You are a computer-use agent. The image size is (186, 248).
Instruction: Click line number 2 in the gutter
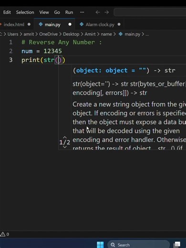click(10, 51)
